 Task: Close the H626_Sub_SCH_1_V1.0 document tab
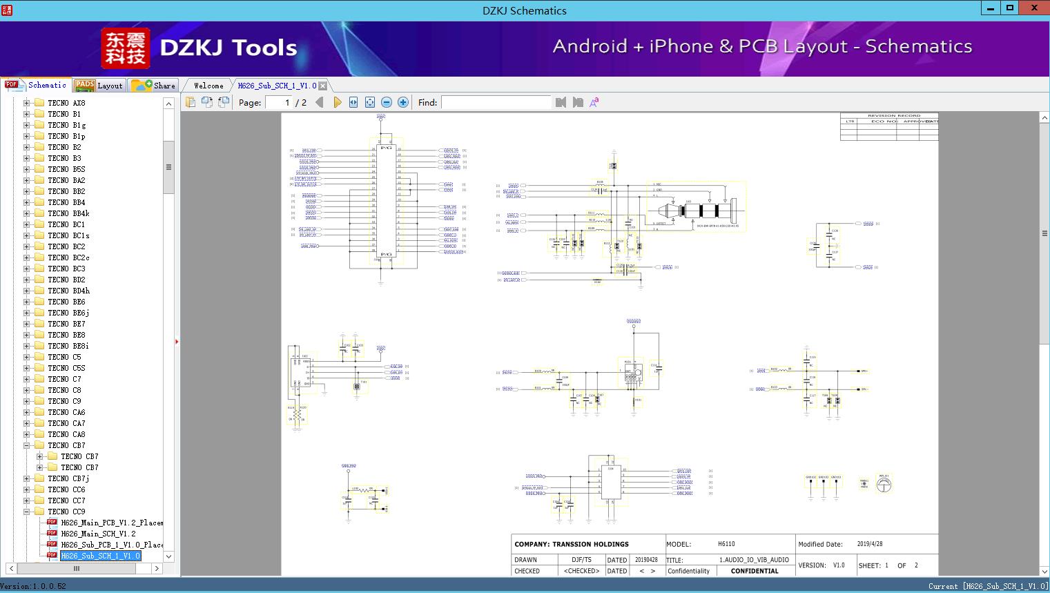click(322, 86)
